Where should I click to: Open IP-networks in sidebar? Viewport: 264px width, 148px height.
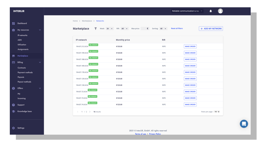point(22,35)
